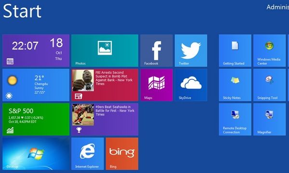The width and height of the screenshot is (289, 173).
Task: Launch the Twitter tile
Action: tap(191, 50)
